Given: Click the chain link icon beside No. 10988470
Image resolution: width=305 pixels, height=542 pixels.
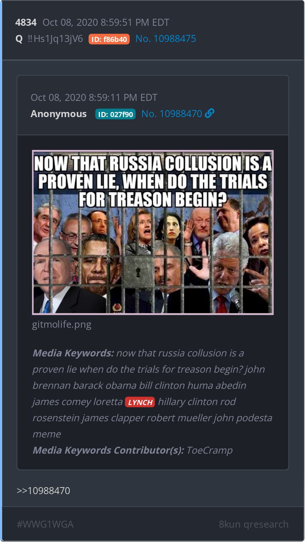Looking at the screenshot, I should [209, 114].
